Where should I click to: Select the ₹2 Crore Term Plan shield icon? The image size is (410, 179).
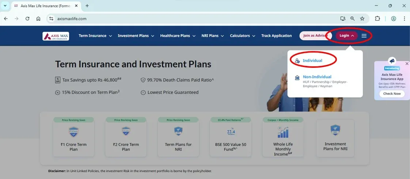coord(126,131)
